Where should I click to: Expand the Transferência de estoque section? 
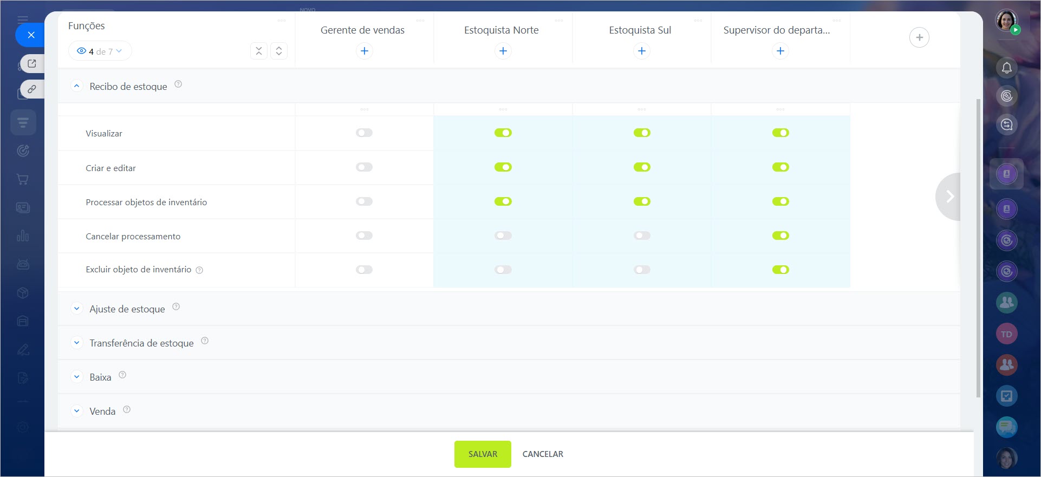point(77,343)
